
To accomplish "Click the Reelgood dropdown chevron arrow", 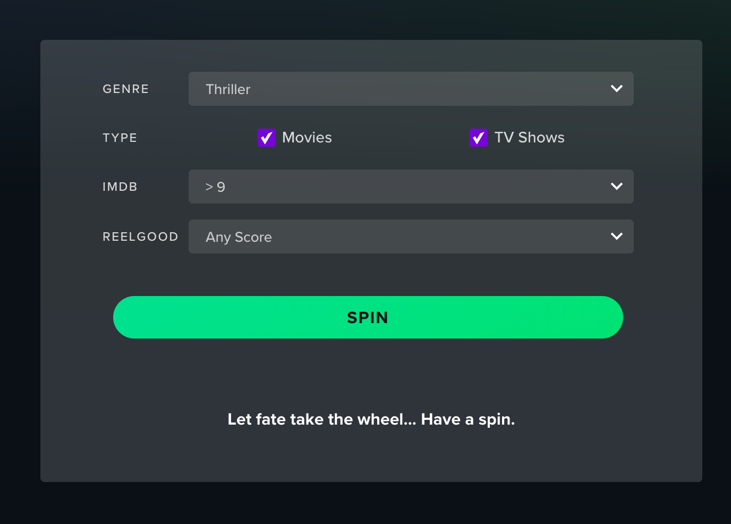I will tap(616, 236).
